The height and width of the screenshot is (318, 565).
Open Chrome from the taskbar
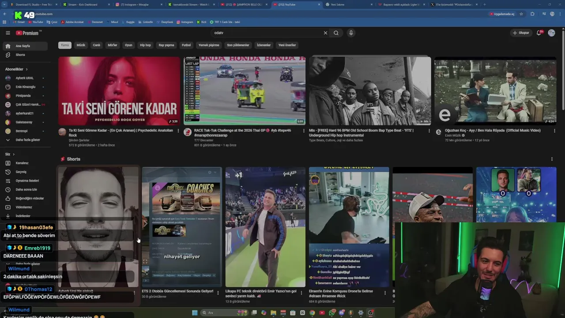(x=312, y=313)
